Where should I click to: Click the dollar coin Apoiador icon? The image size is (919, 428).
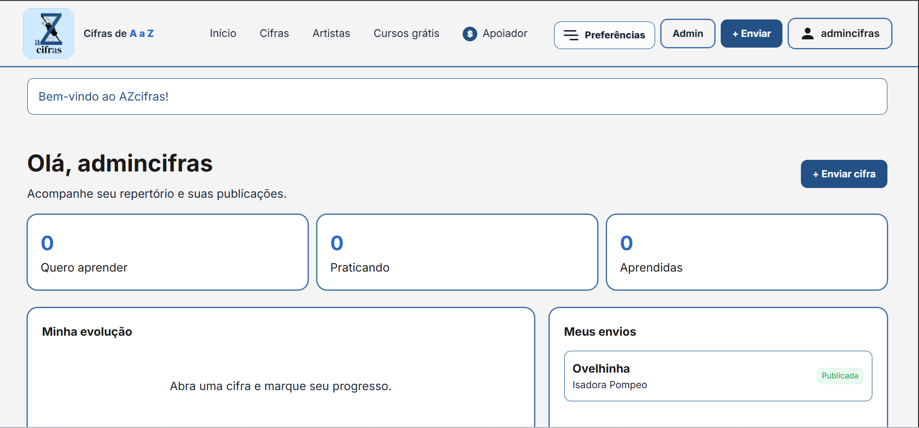click(469, 34)
